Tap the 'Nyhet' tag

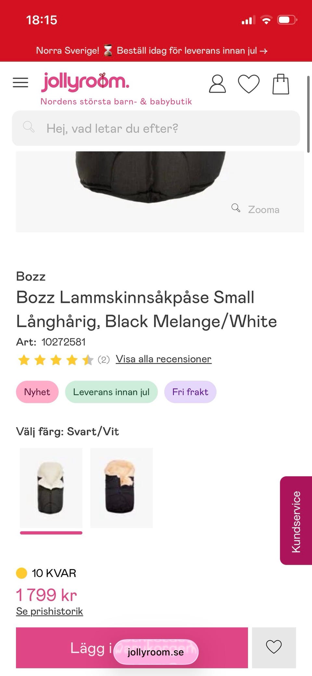point(37,392)
